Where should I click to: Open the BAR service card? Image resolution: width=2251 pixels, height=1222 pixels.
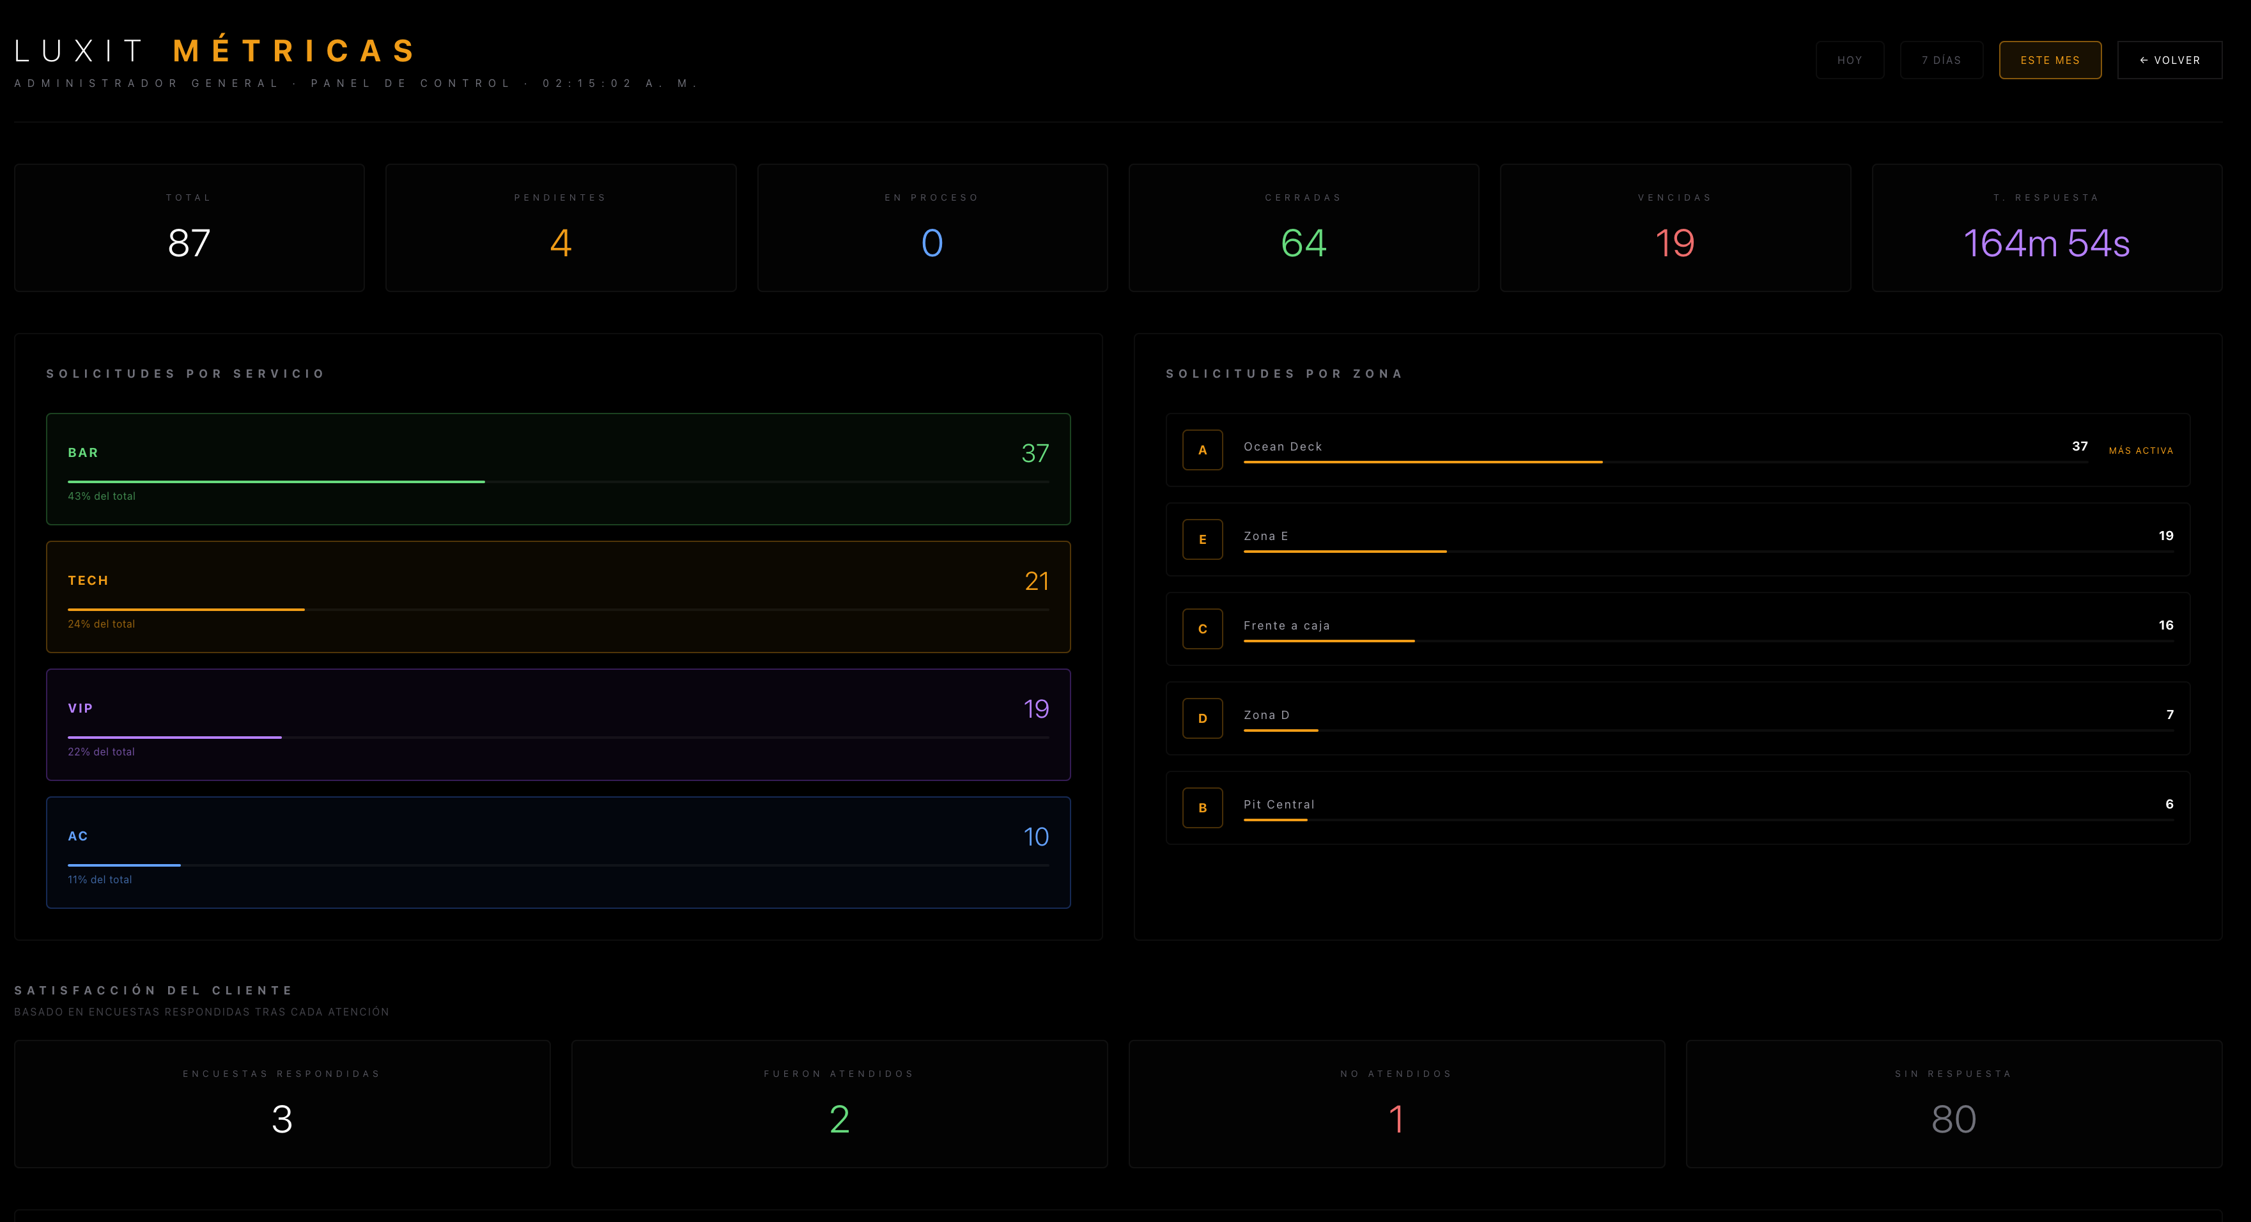(x=559, y=469)
